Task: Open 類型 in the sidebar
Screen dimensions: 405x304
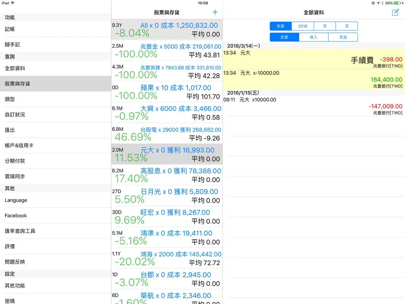Action: tap(56, 99)
